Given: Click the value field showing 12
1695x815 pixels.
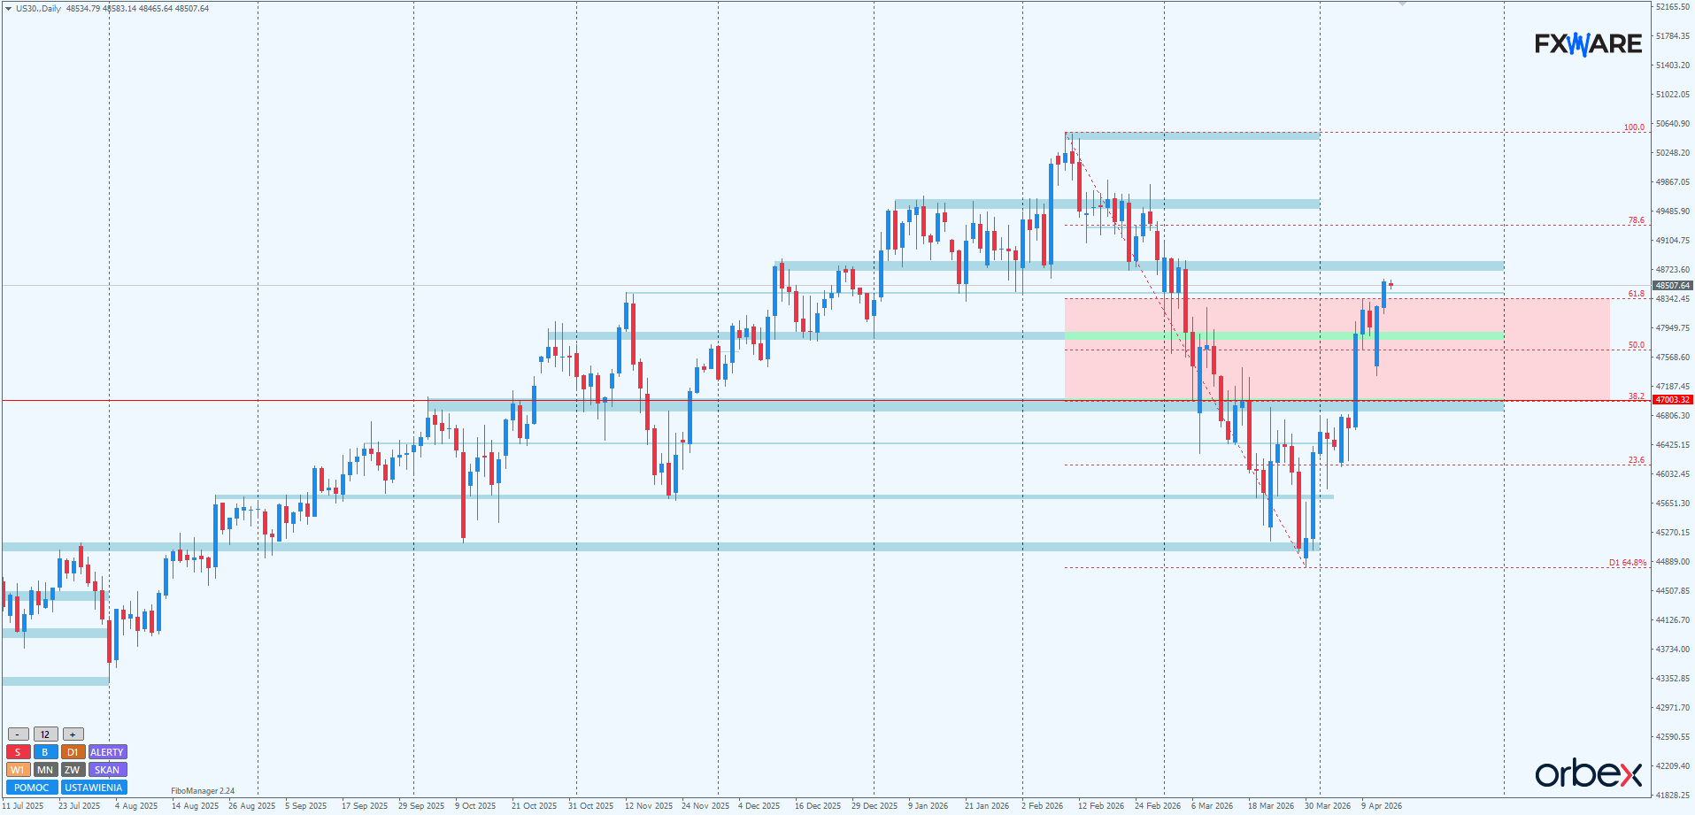Looking at the screenshot, I should click(x=45, y=734).
